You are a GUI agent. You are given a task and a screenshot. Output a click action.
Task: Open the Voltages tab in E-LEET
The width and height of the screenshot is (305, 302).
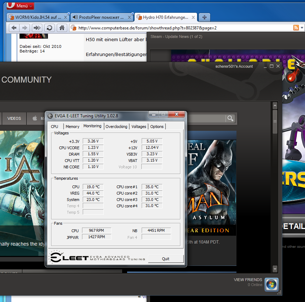(139, 127)
